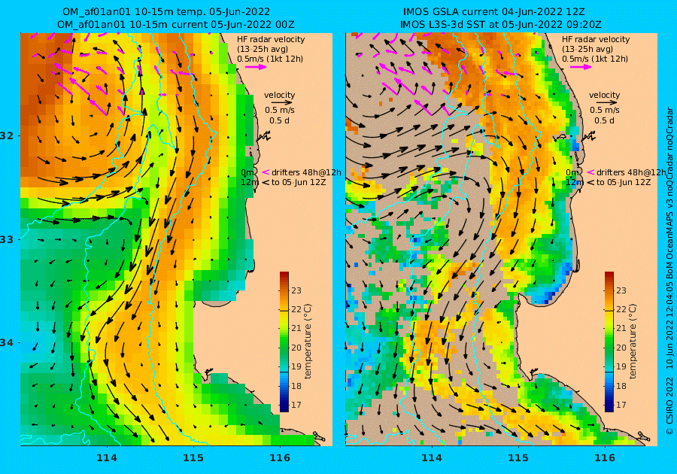
Task: Click the '0m' depth label on right map
Action: click(572, 172)
